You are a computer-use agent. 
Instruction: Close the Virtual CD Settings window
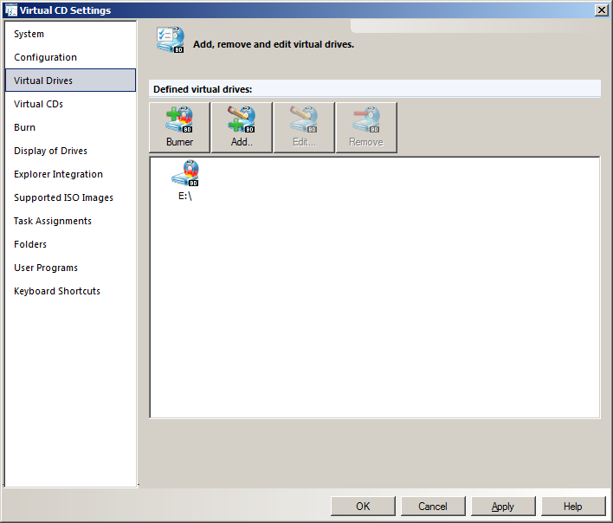[x=601, y=10]
